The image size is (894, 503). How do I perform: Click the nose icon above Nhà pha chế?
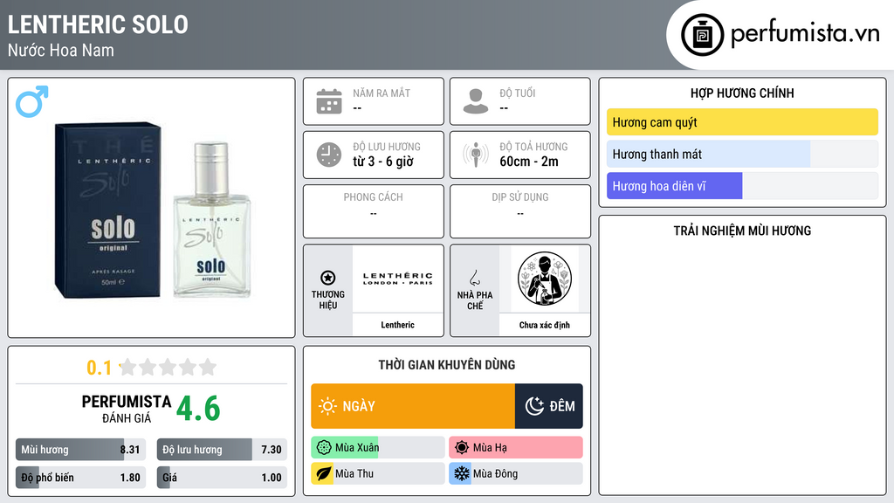pos(474,278)
